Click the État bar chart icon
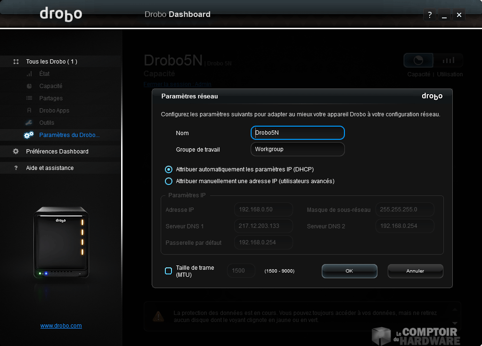 point(29,74)
